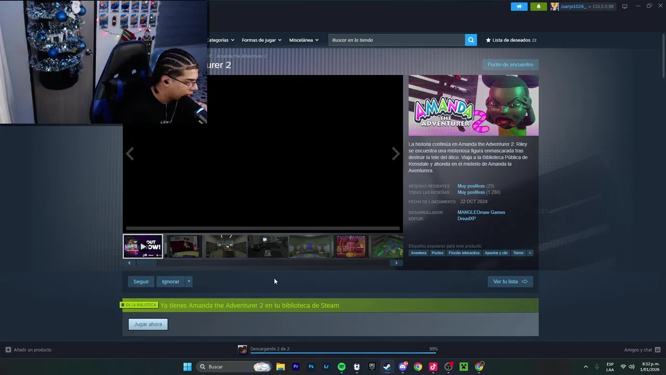The image size is (666, 375).
Task: Select the Apuntar y clic tag
Action: [496, 253]
